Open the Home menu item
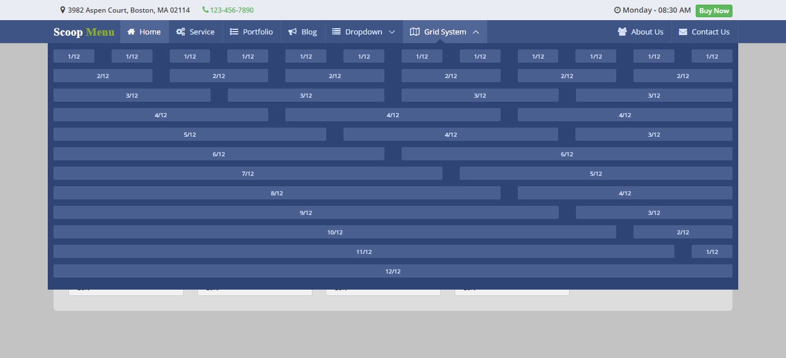This screenshot has height=358, width=786. point(144,32)
